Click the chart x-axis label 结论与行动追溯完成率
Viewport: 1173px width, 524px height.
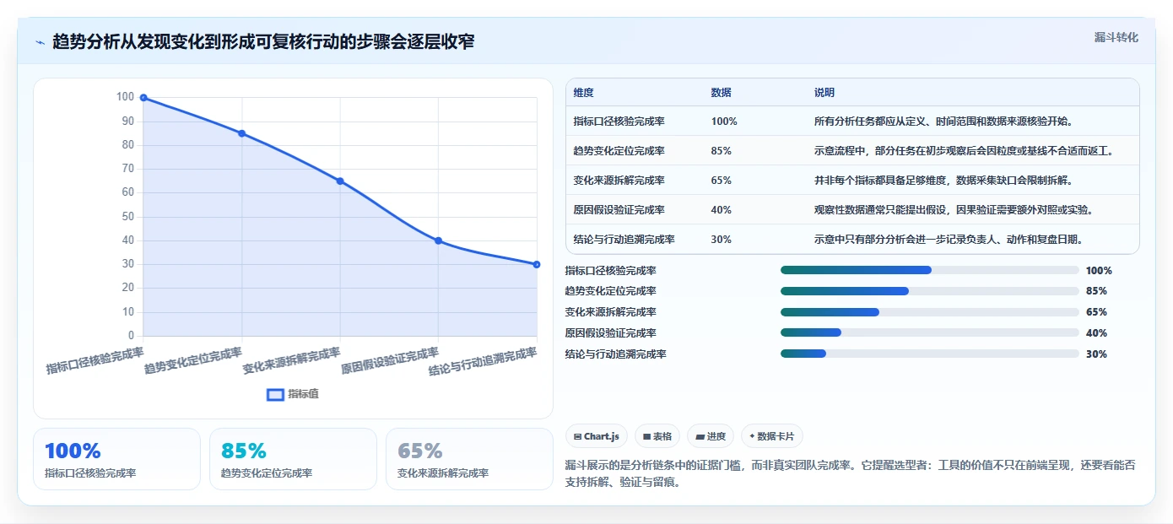[x=483, y=361]
